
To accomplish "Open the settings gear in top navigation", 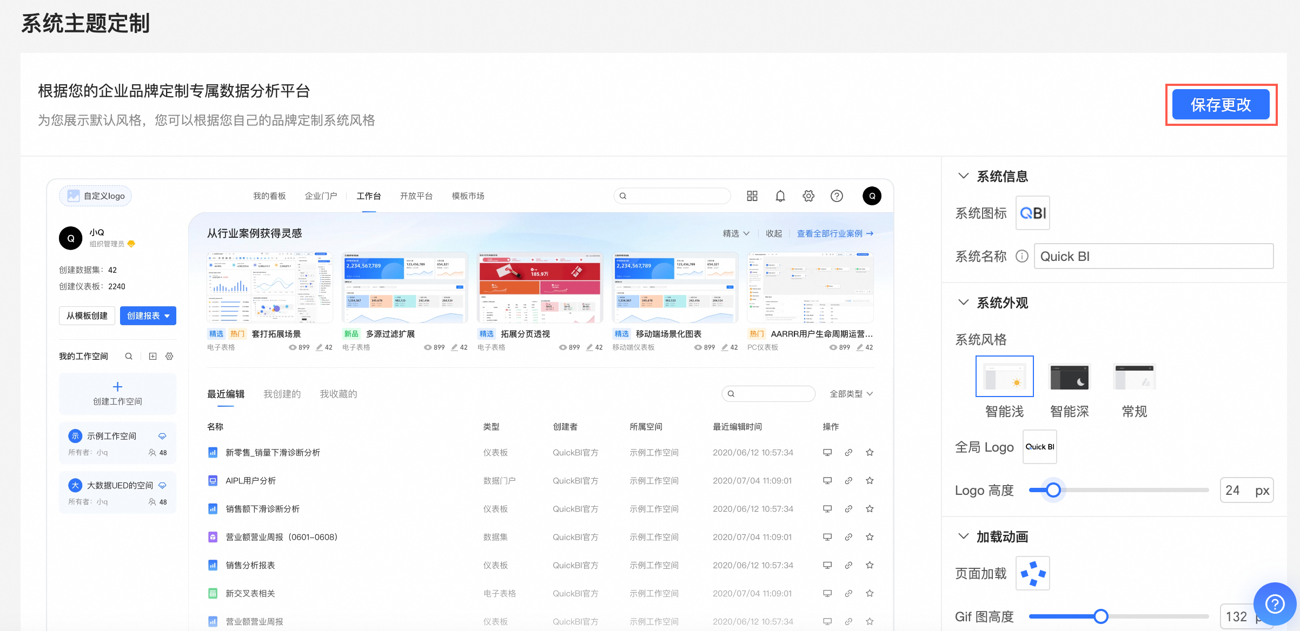I will click(x=808, y=196).
